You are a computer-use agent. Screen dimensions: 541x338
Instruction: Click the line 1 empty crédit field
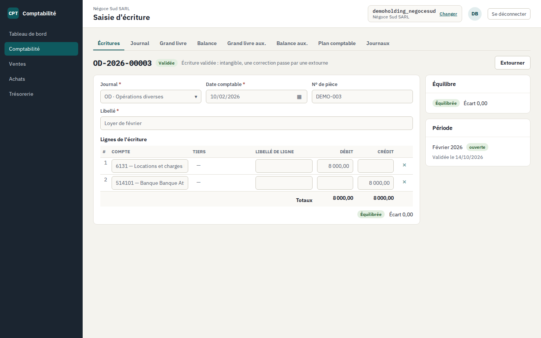(376, 166)
